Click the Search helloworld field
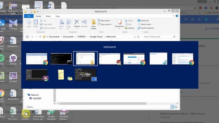The width and height of the screenshot is (219, 123). 159,37
